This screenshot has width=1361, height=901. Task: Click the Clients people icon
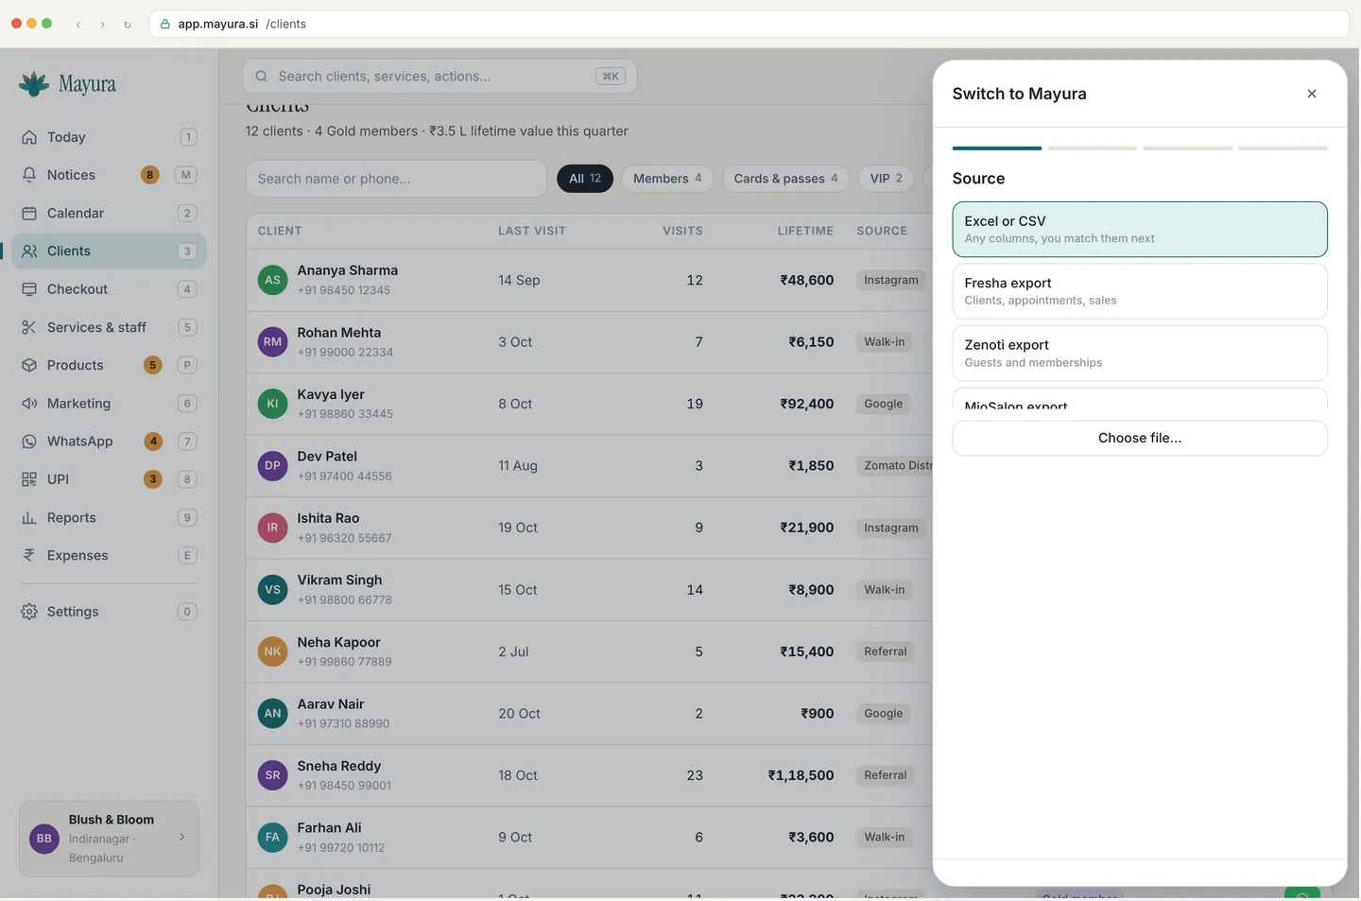click(29, 251)
